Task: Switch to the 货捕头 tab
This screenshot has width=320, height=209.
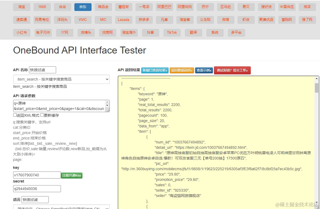Action: pos(86,33)
